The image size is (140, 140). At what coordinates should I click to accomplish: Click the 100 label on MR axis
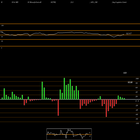tap(137, 79)
